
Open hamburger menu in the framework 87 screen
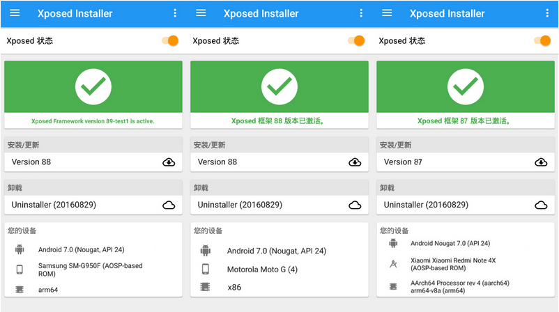pyautogui.click(x=387, y=13)
